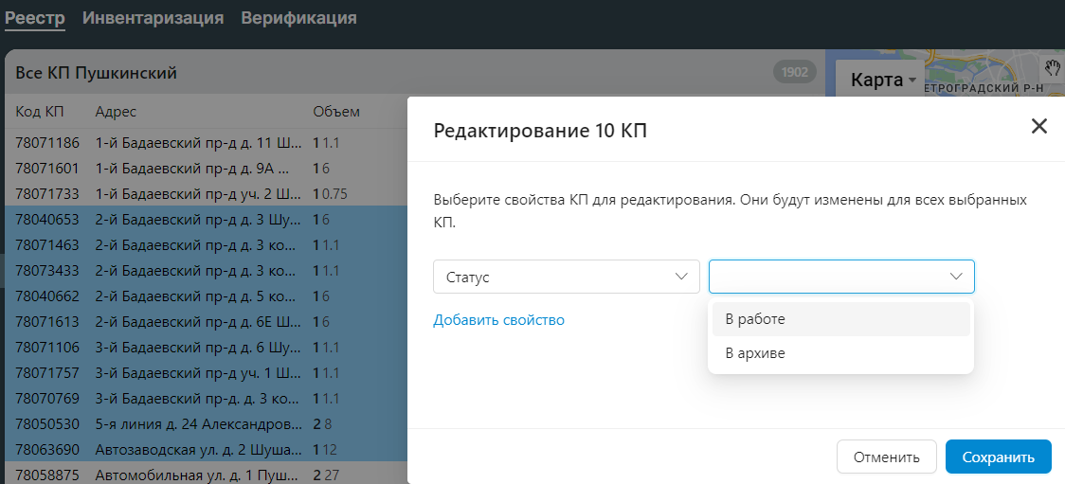Select row with code 78071186
Viewport: 1065px width, 484px height.
[47, 143]
